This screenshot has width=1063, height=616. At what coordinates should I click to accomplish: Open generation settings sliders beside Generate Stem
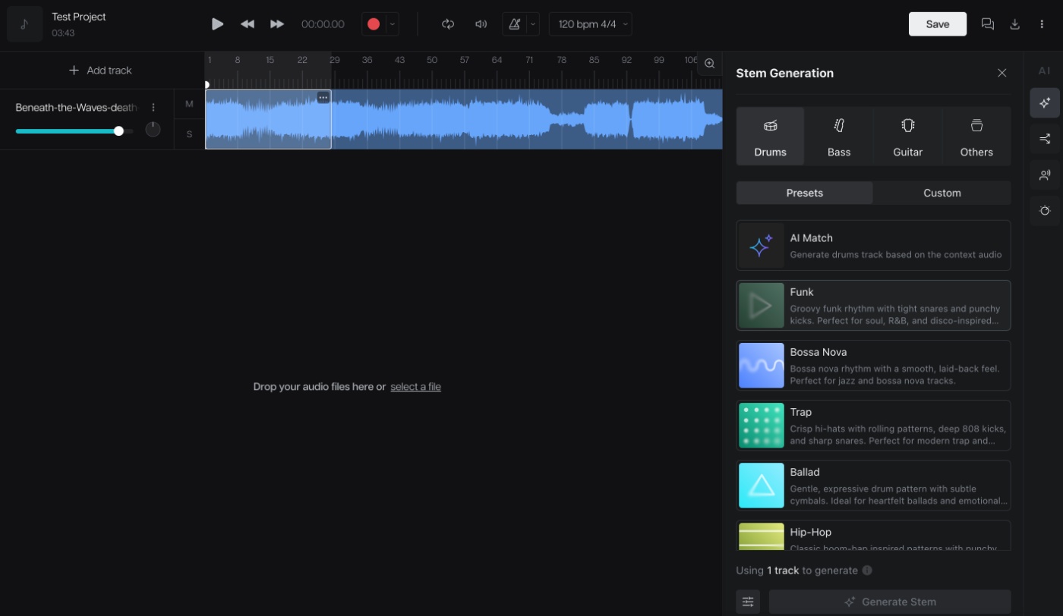coord(748,601)
